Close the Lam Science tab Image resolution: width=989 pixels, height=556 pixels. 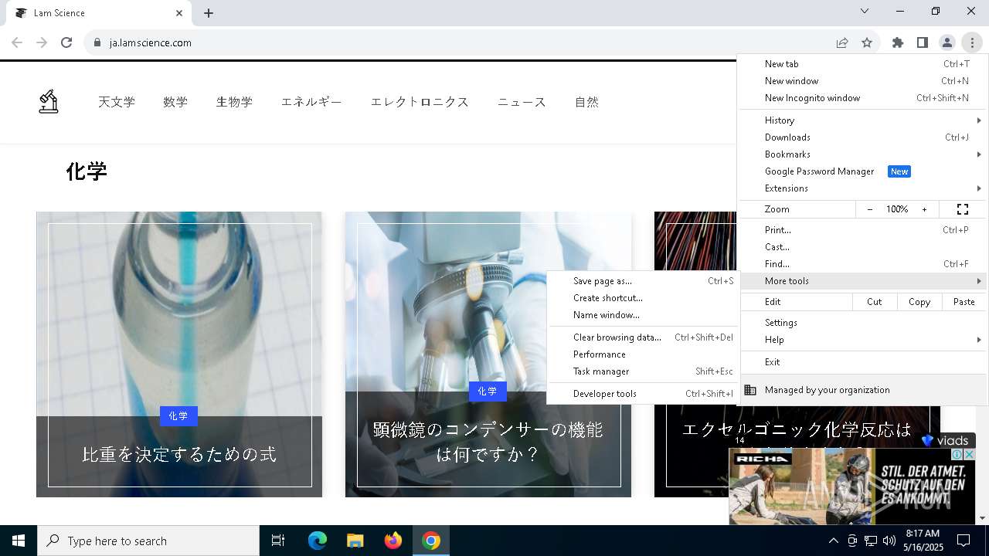click(x=179, y=13)
